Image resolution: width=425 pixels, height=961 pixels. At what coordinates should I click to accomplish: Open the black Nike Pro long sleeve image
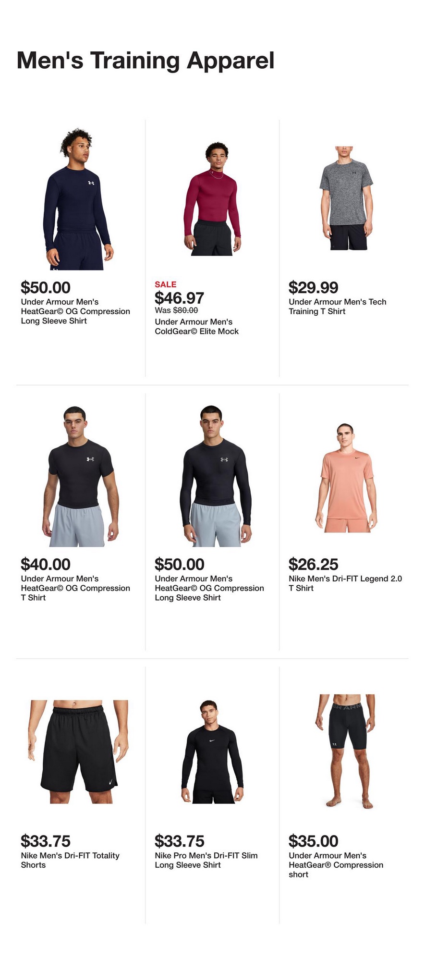pyautogui.click(x=212, y=752)
